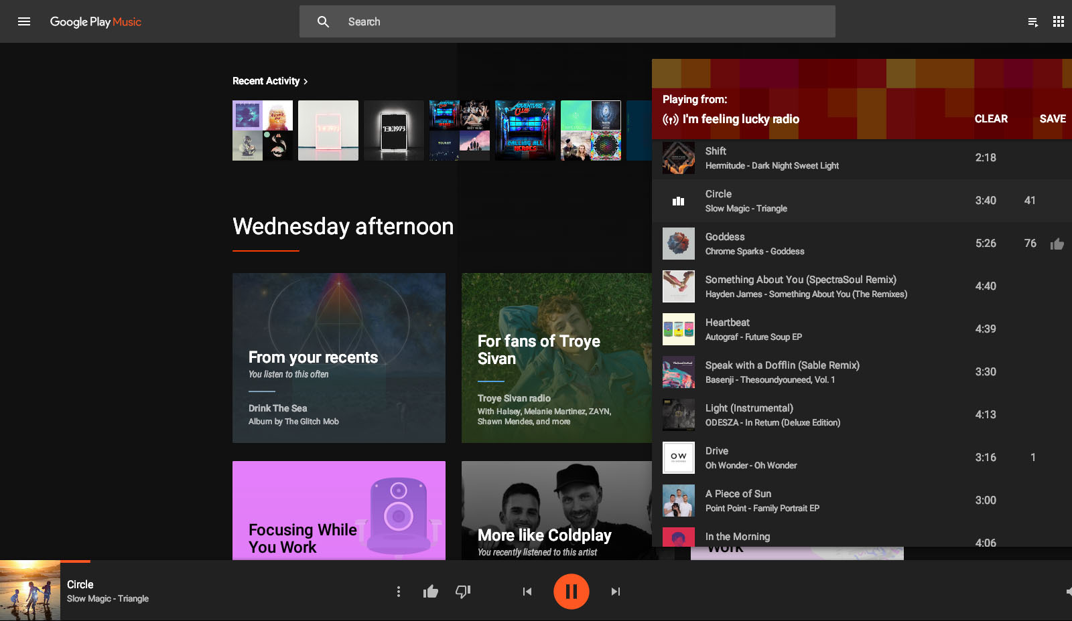Viewport: 1072px width, 621px height.
Task: Toggle thumbs up on Goddess row
Action: tap(1057, 244)
